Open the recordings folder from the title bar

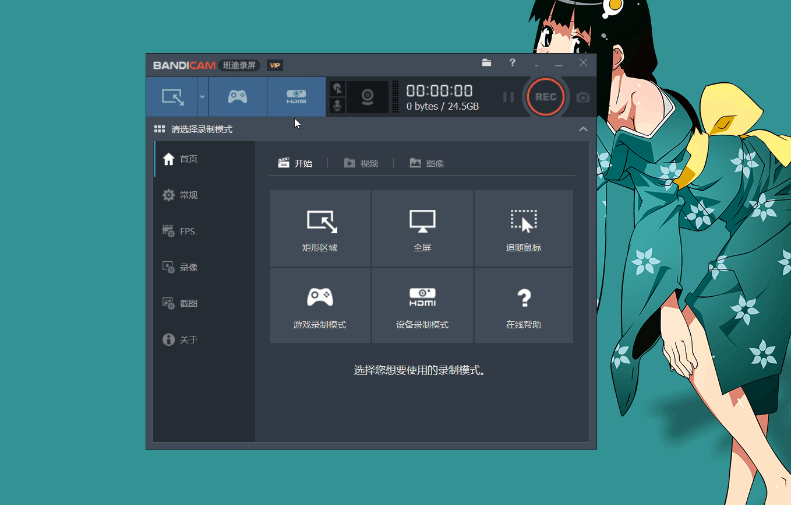(487, 62)
